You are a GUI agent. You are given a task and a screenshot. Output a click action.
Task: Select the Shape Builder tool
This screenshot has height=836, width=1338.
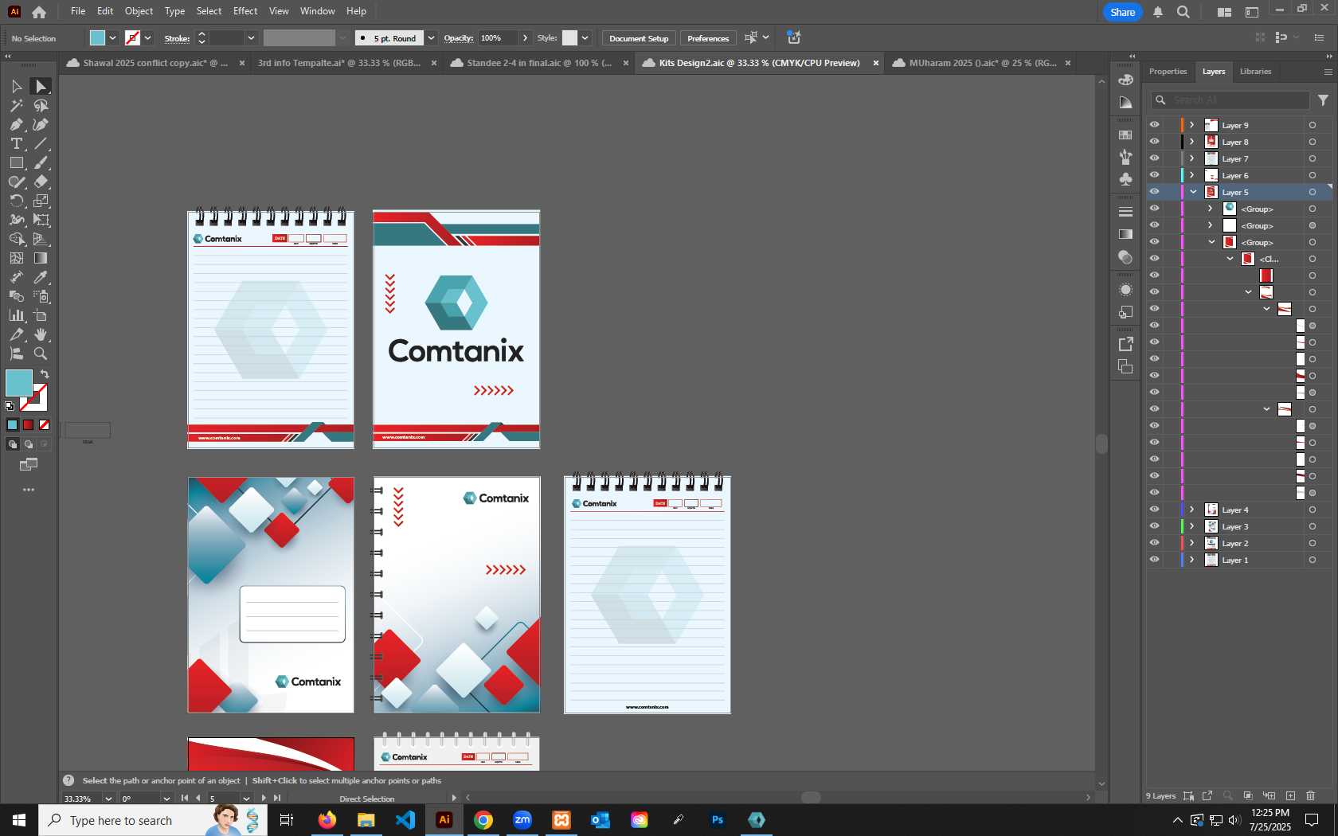[x=16, y=239]
